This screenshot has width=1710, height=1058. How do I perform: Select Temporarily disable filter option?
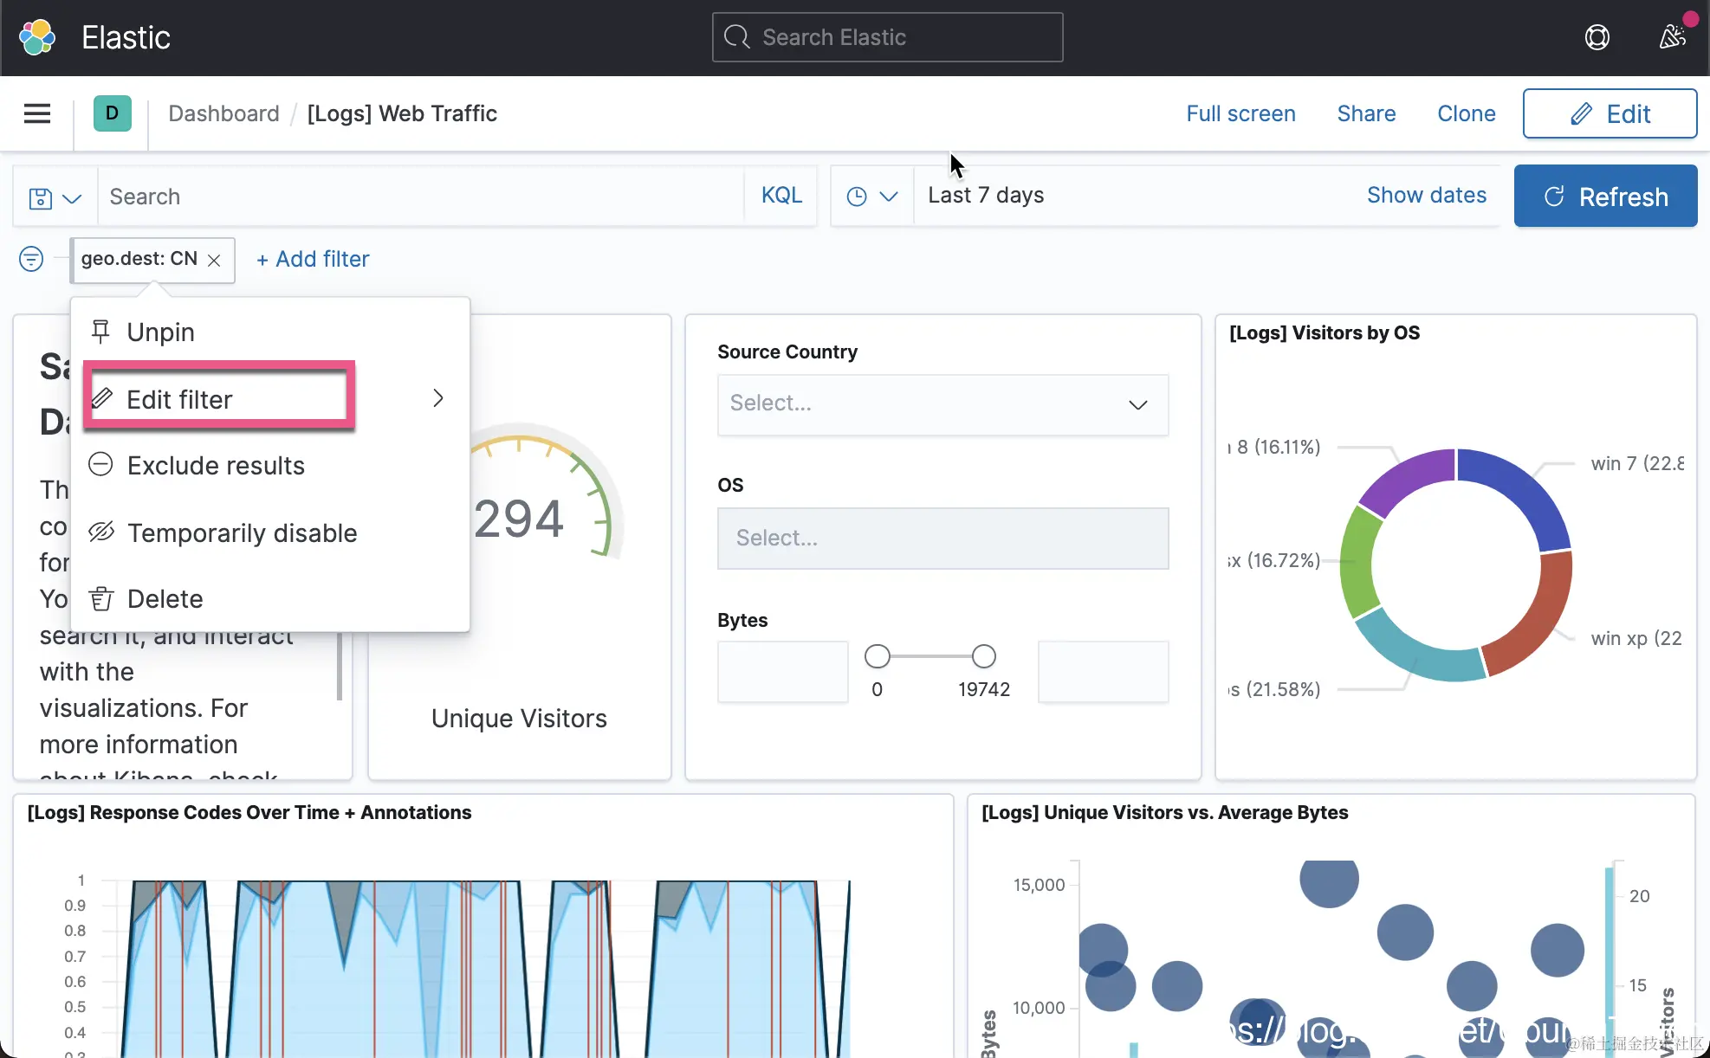coord(242,533)
